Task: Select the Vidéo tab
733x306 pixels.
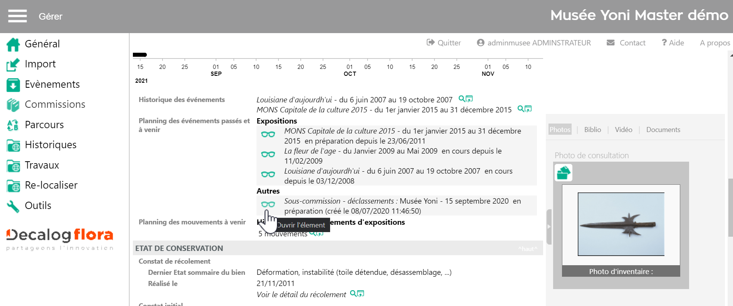Action: point(623,130)
